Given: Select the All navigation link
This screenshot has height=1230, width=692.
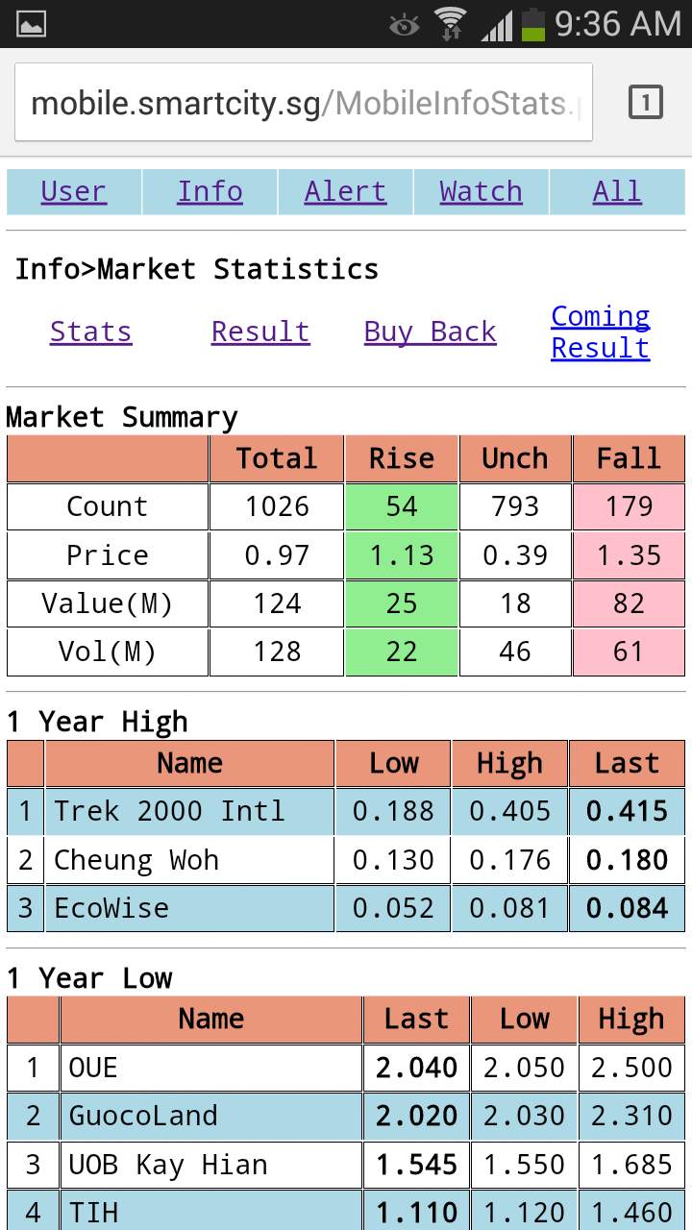Looking at the screenshot, I should [x=617, y=192].
